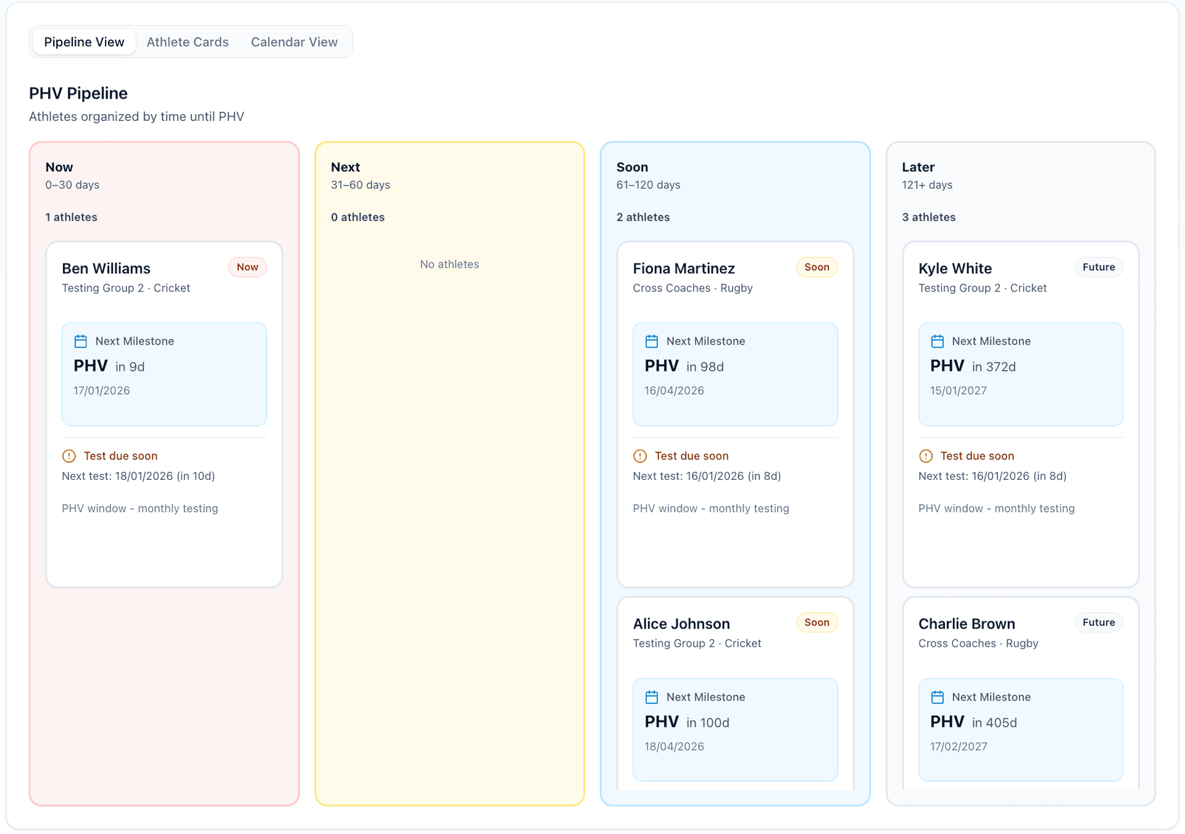Open the Calendar View tab
This screenshot has height=834, width=1185.
pyautogui.click(x=294, y=42)
